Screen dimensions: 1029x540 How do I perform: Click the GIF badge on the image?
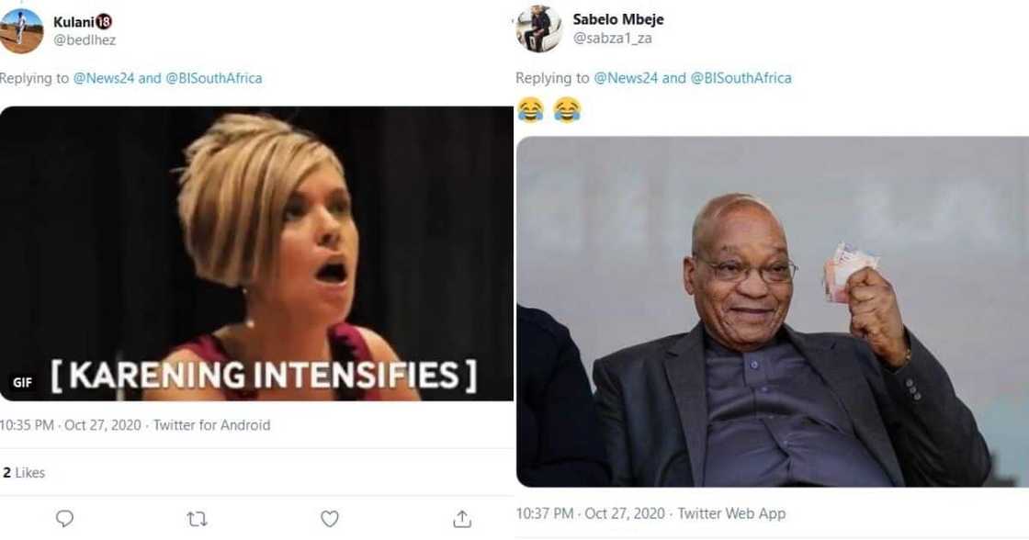pos(22,382)
